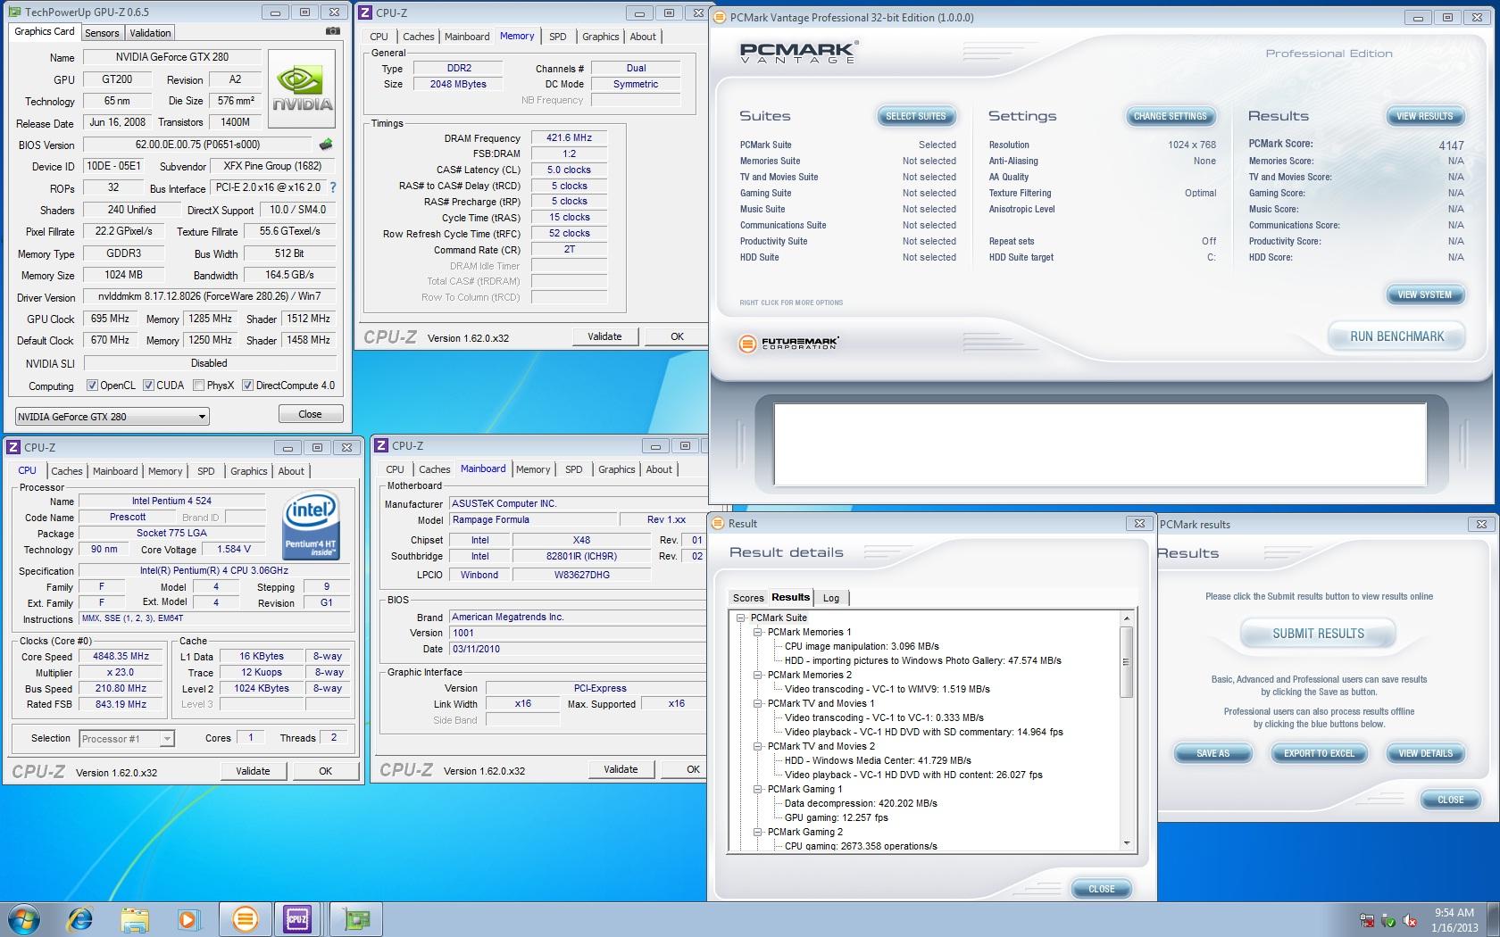
Task: Click the Result tree scroll up arrow
Action: (1126, 618)
